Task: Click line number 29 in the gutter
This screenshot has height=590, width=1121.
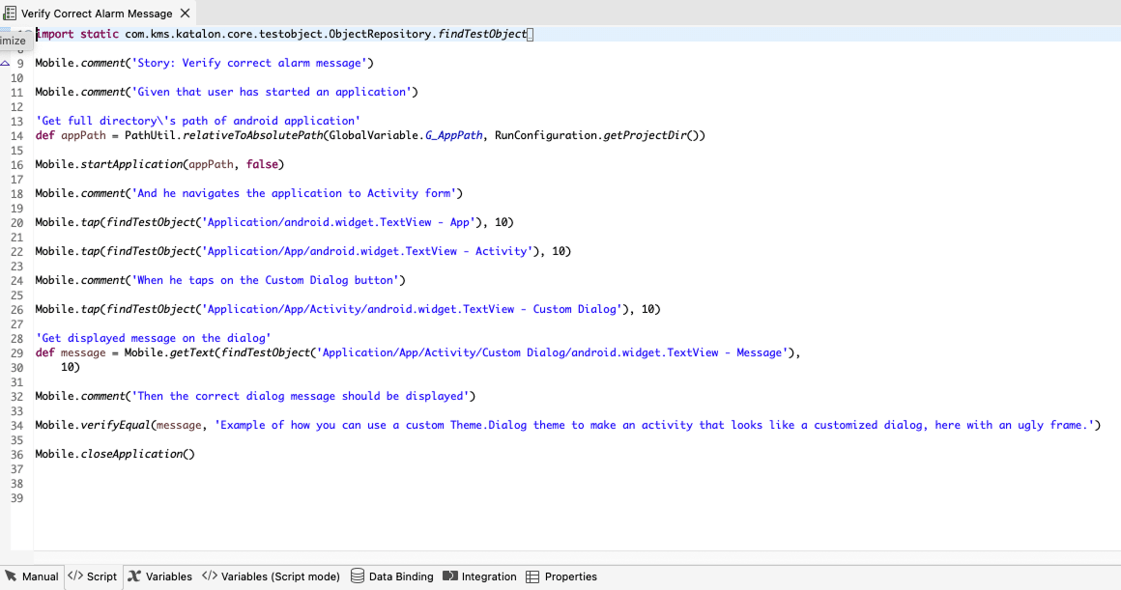Action: pos(16,352)
